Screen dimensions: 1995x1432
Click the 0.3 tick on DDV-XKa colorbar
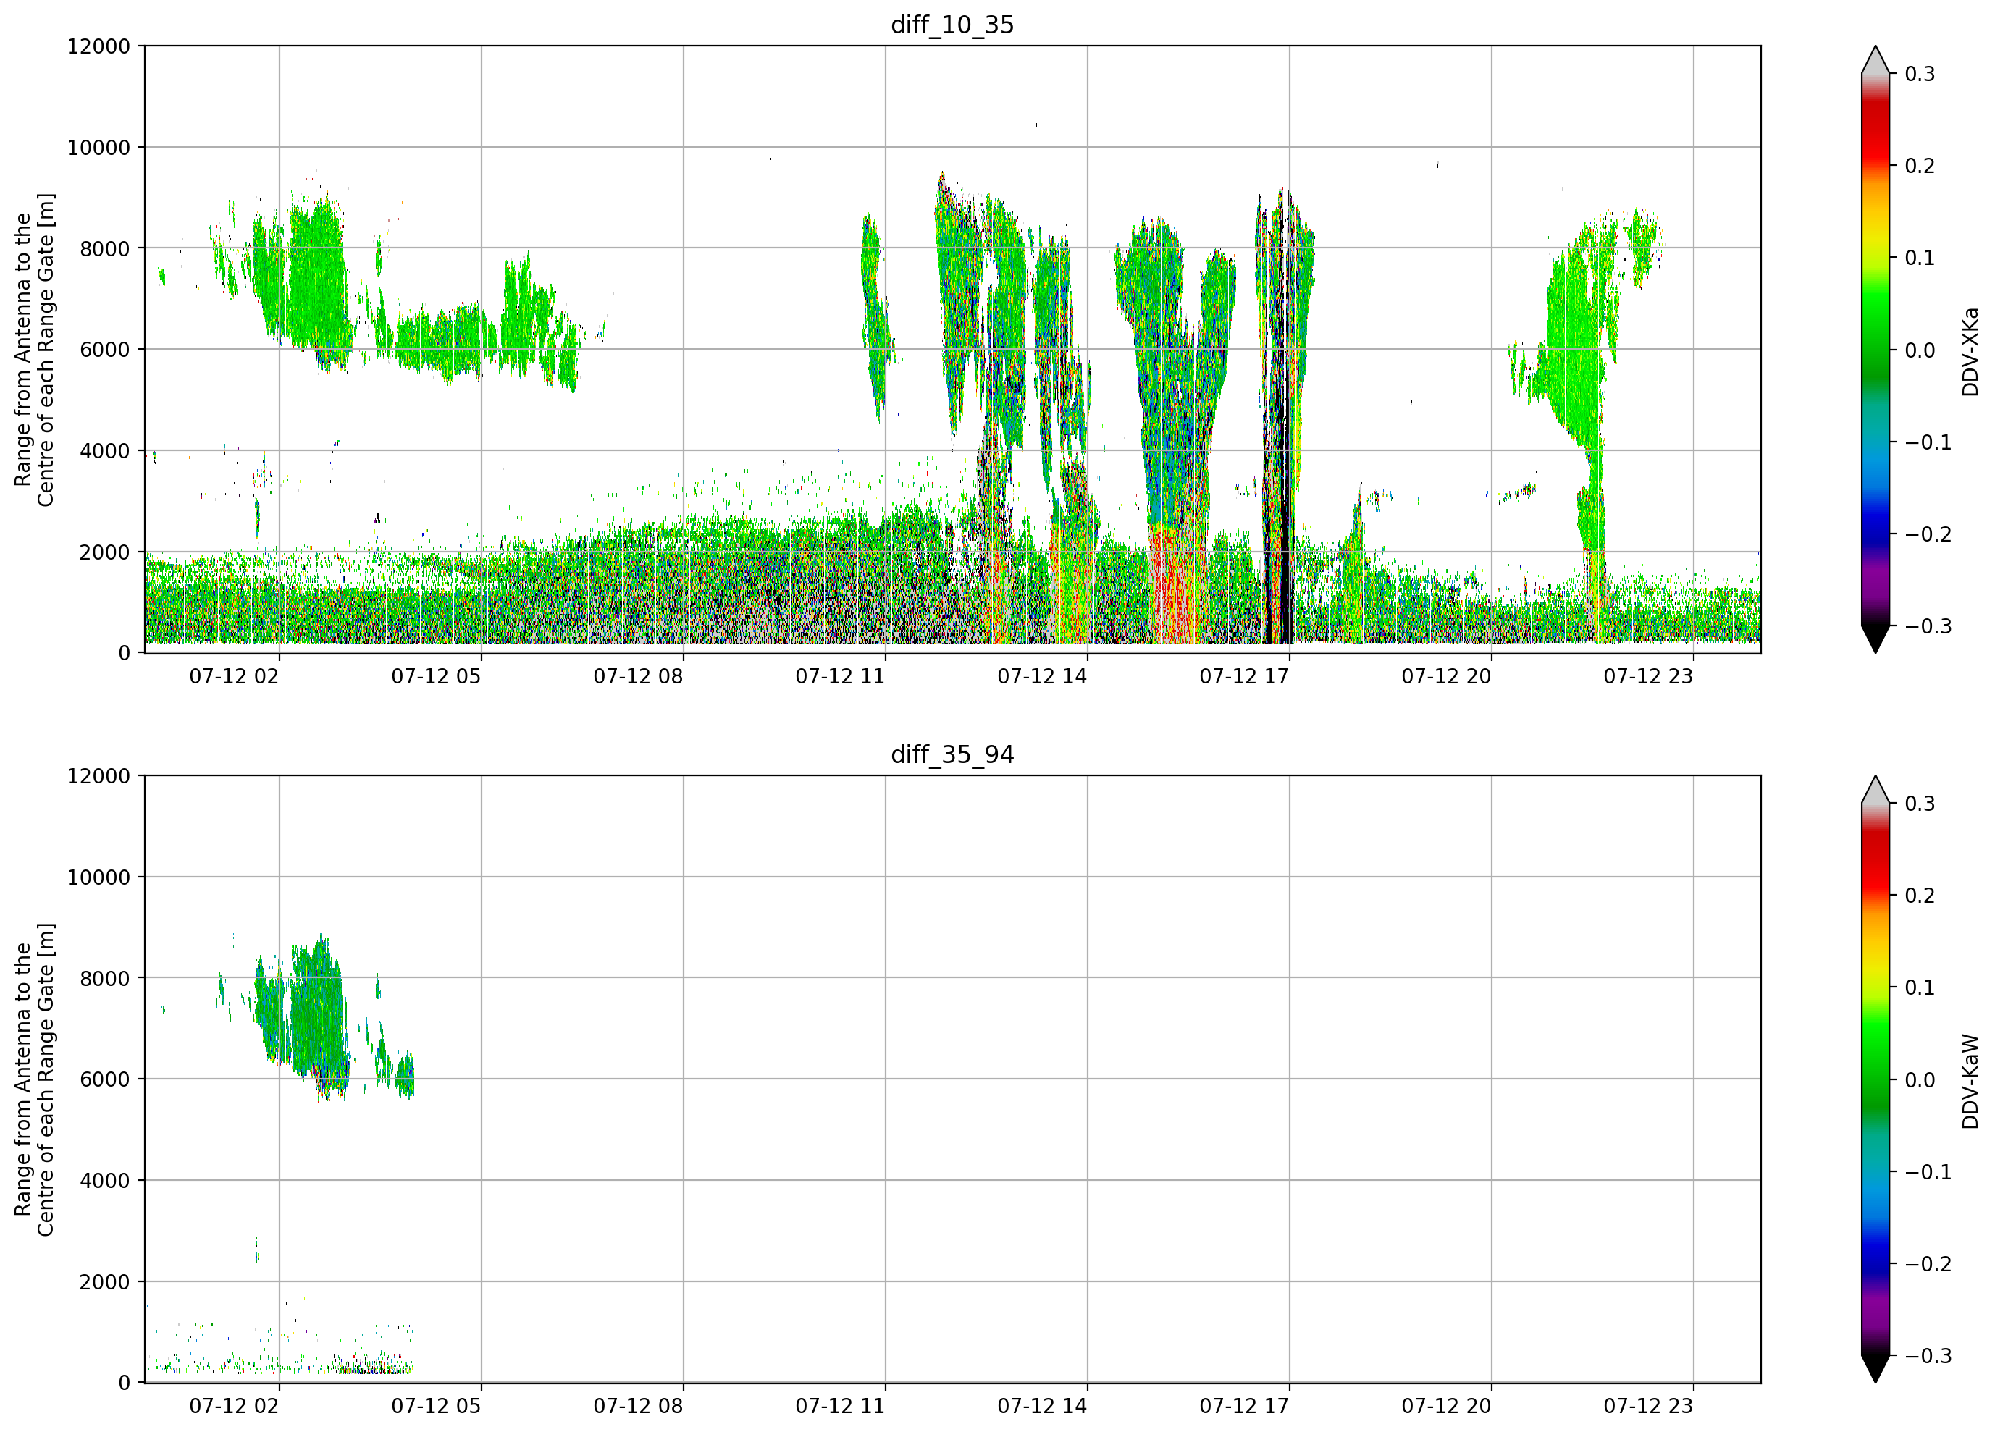pyautogui.click(x=1920, y=74)
